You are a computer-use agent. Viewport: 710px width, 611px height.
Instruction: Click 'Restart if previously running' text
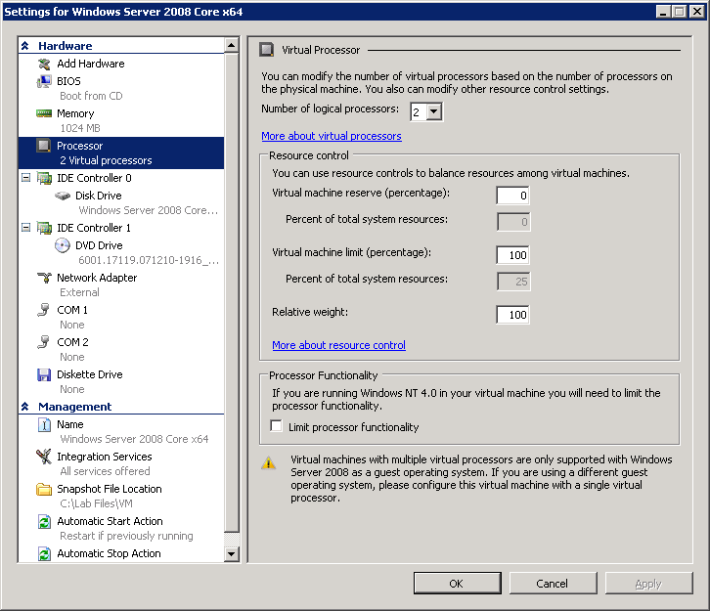point(126,536)
